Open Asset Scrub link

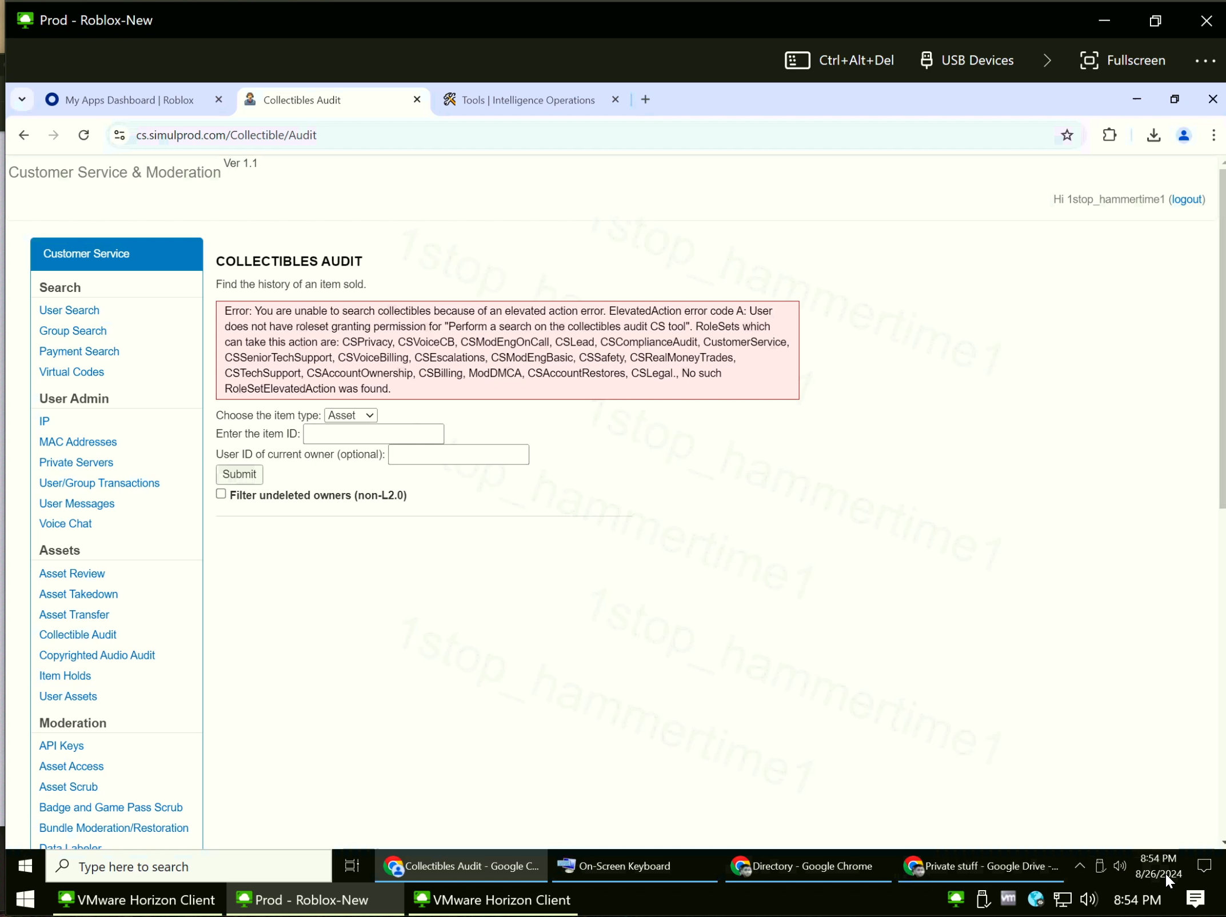tap(68, 787)
